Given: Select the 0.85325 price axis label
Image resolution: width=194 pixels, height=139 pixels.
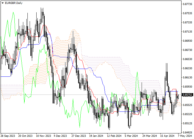Looking at the screenshot, I should click(188, 114).
